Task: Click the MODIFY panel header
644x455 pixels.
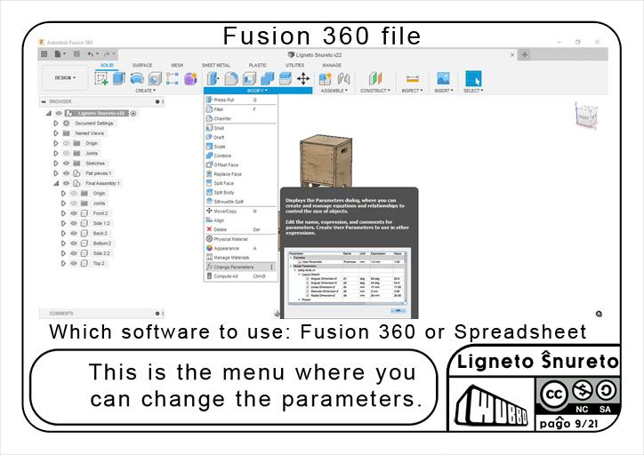Action: point(258,91)
